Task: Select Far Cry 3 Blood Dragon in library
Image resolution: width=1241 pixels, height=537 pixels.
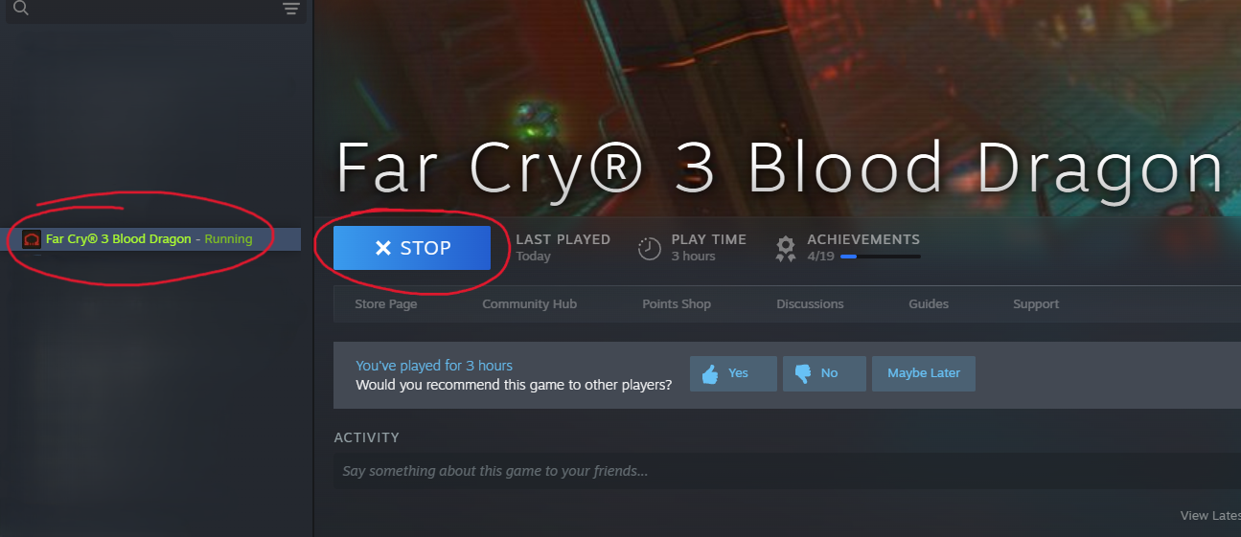Action: pos(153,239)
